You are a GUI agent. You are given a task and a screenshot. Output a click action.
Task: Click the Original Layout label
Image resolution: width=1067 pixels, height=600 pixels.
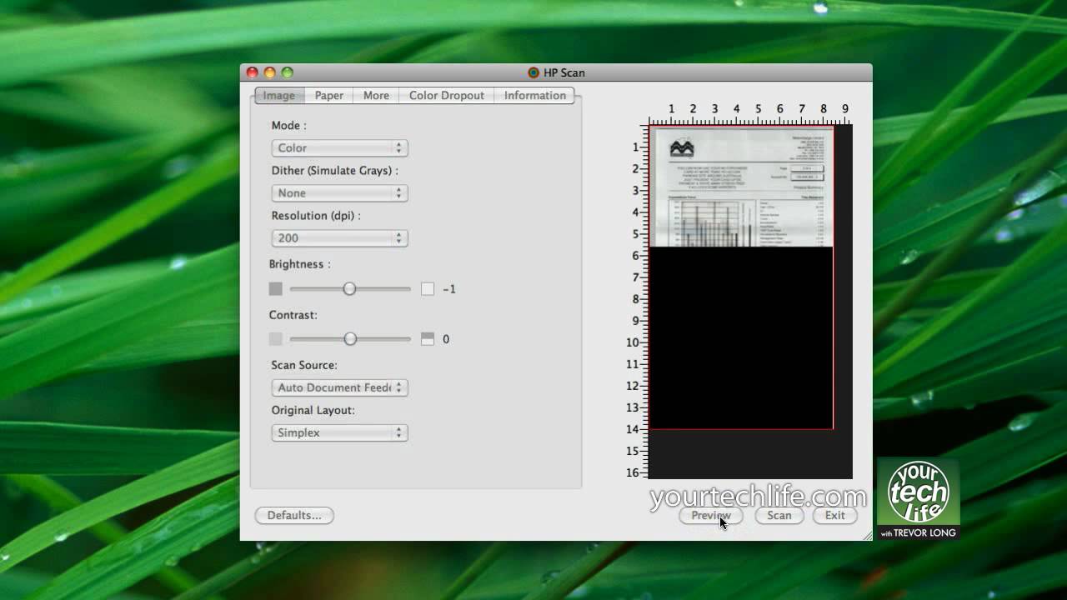pyautogui.click(x=313, y=410)
